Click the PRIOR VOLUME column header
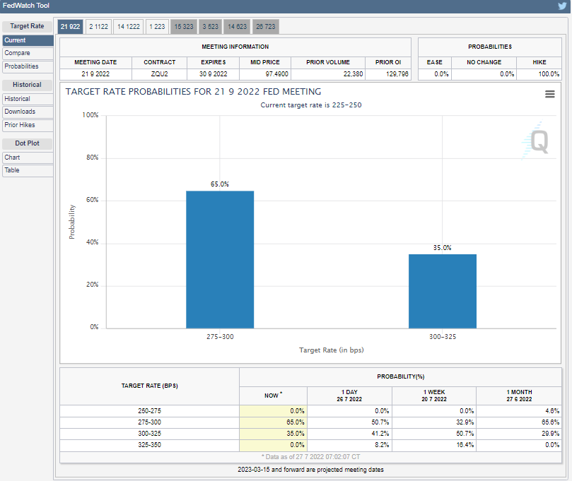Screen dimensions: 572x481 coord(328,62)
